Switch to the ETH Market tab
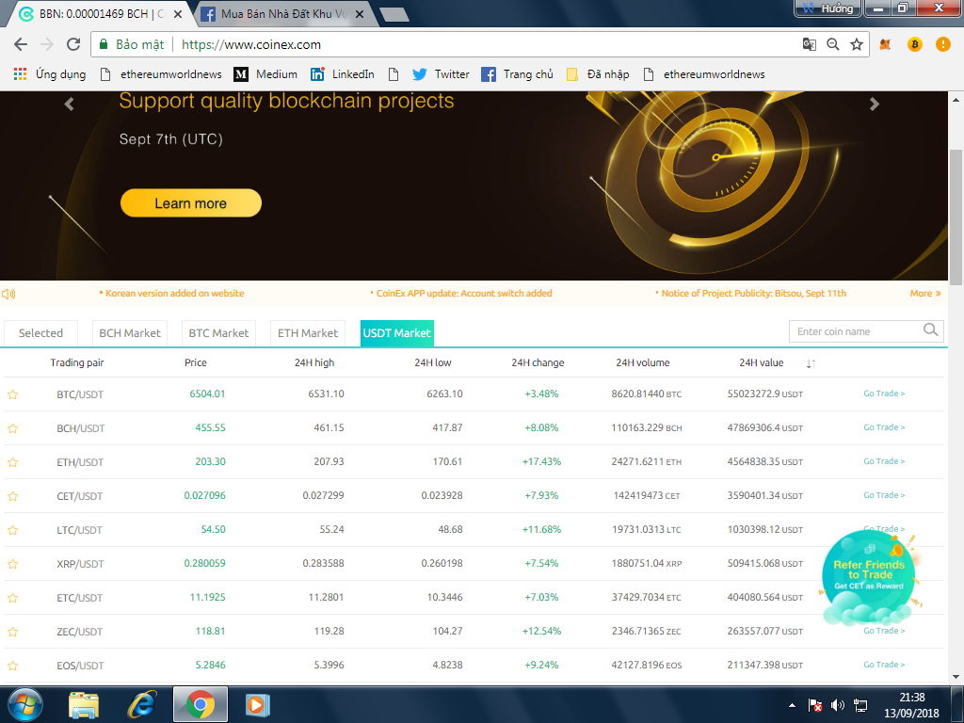The height and width of the screenshot is (723, 964). pyautogui.click(x=308, y=333)
